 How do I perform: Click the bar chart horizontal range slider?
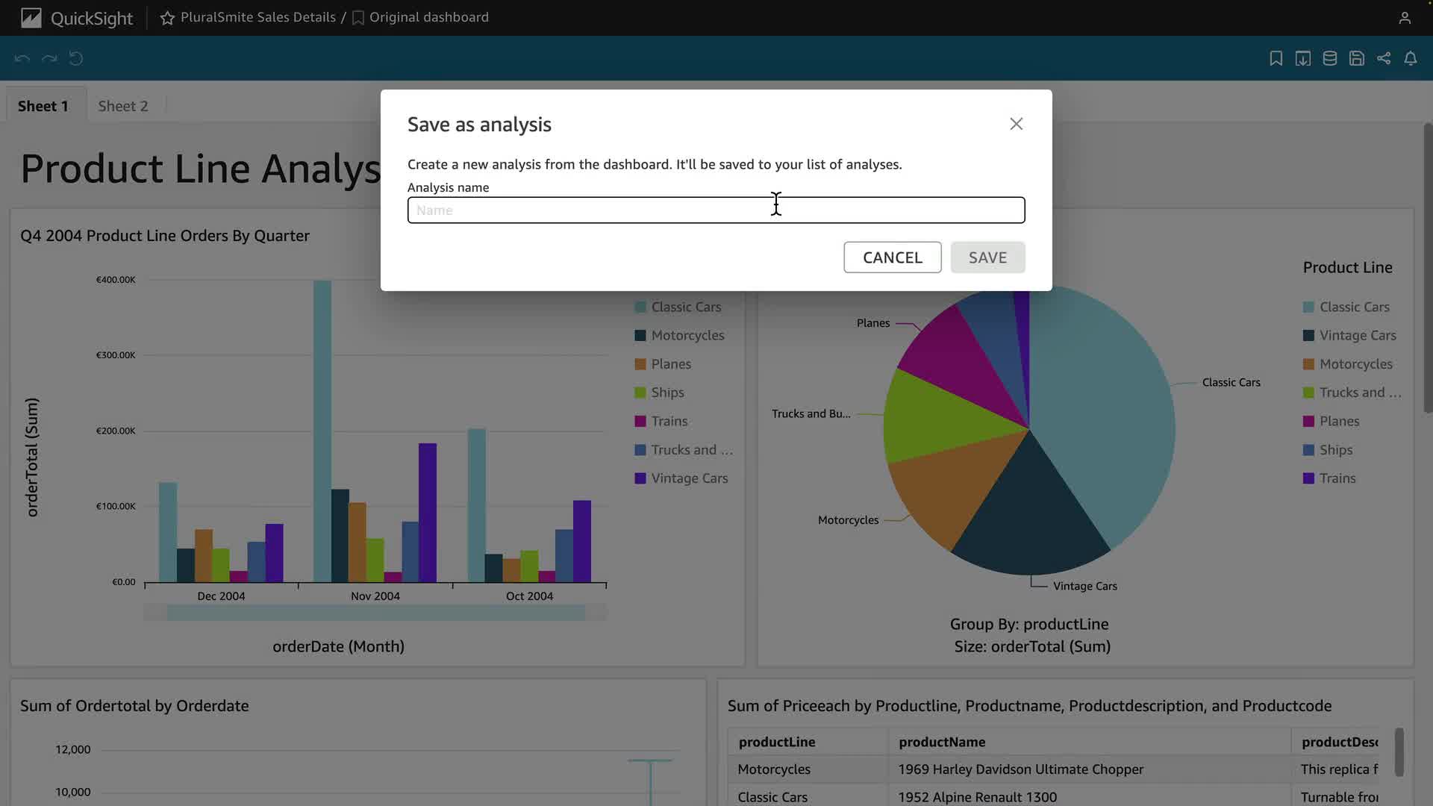pyautogui.click(x=375, y=613)
